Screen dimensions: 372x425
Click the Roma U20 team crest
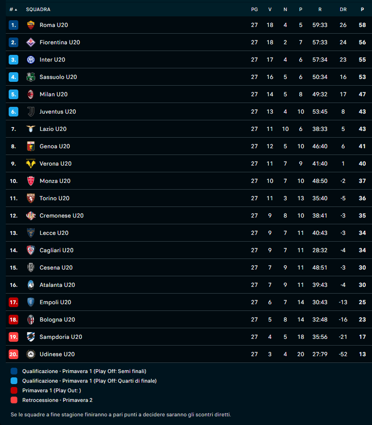[x=31, y=25]
